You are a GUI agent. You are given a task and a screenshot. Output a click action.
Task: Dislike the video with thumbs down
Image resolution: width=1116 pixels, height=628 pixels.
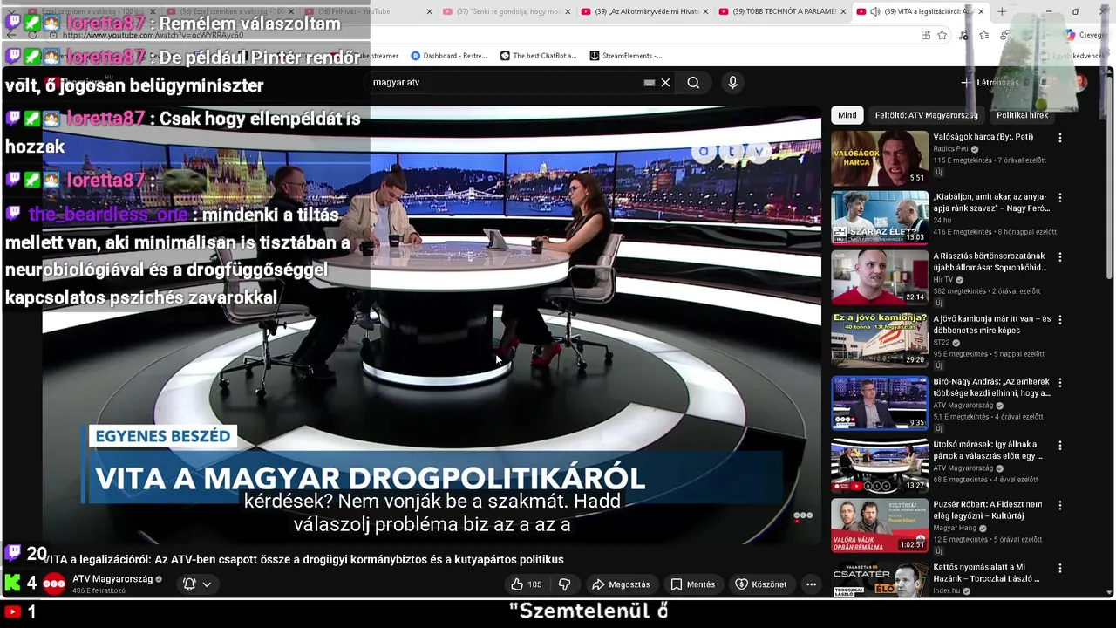coord(564,584)
